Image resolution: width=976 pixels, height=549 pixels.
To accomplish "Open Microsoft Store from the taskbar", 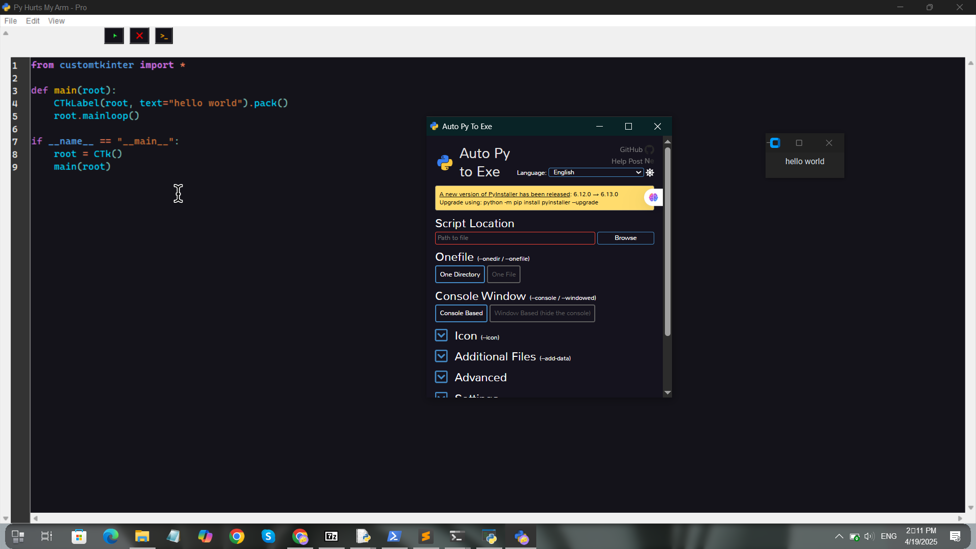I will tap(79, 536).
